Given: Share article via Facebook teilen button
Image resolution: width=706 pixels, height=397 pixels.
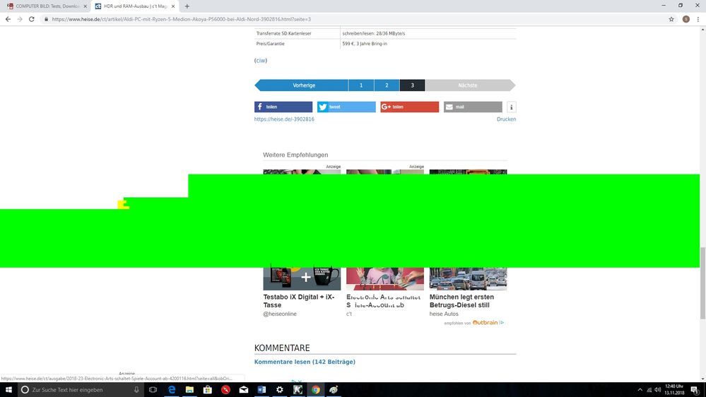Looking at the screenshot, I should click(x=283, y=107).
